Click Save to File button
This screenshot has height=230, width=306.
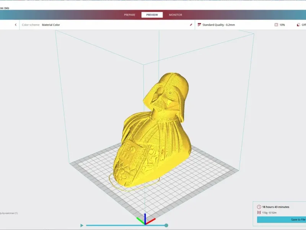click(282, 220)
